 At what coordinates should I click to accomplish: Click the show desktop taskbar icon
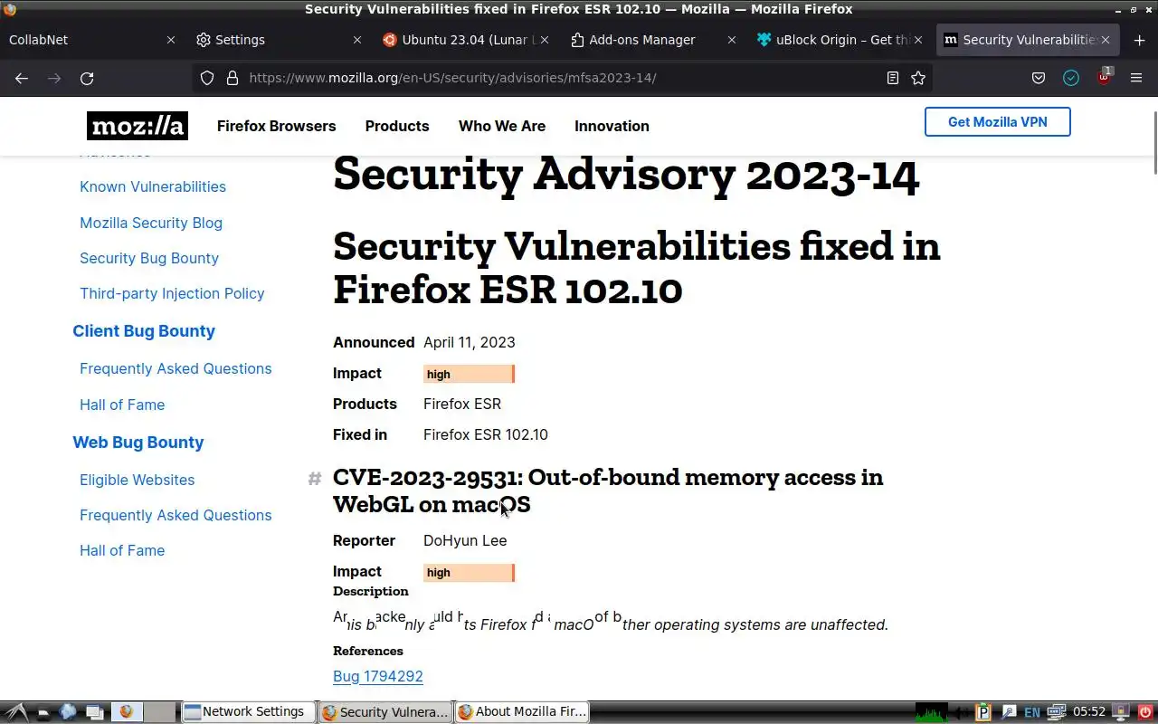(43, 712)
